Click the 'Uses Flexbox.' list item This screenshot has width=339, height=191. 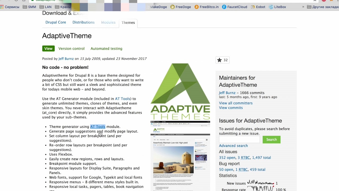point(61,154)
